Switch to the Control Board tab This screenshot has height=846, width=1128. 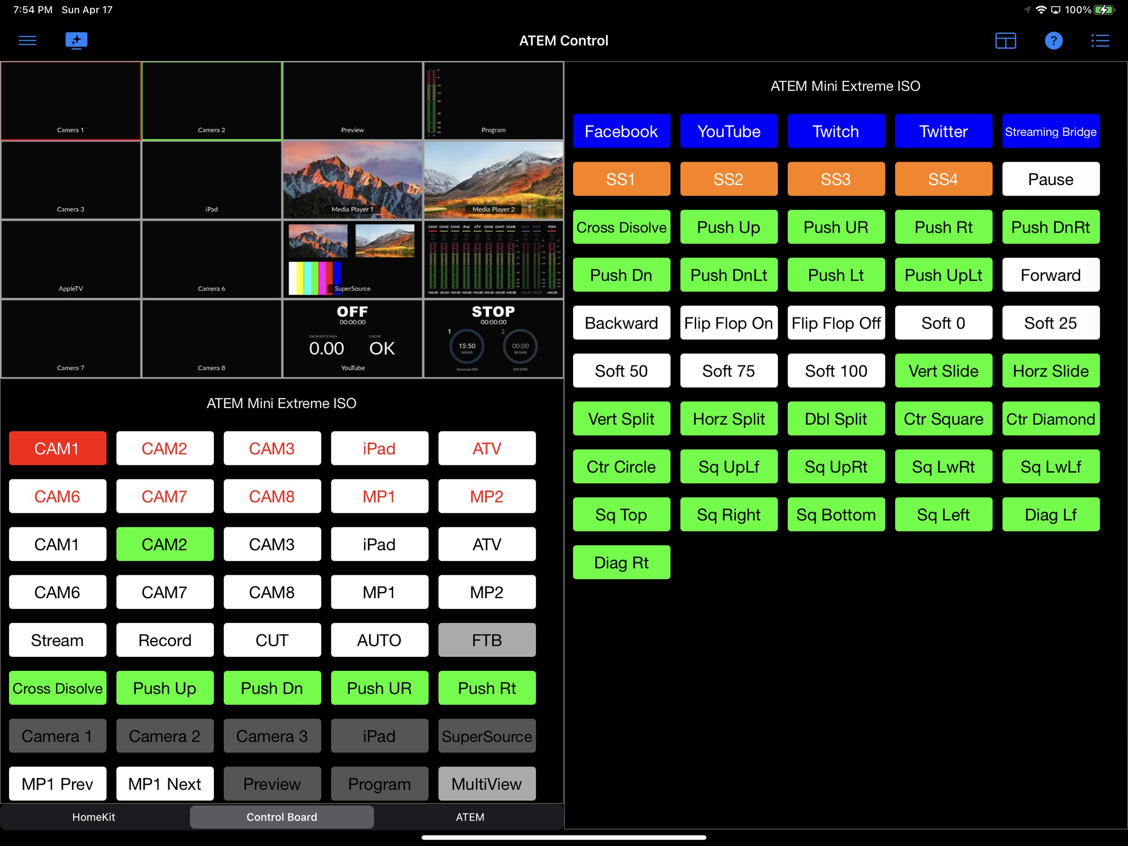tap(282, 817)
